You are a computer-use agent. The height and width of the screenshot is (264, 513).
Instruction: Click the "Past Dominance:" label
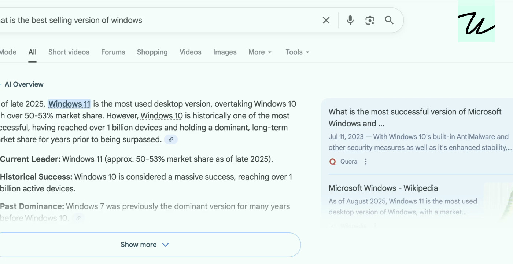pyautogui.click(x=32, y=206)
